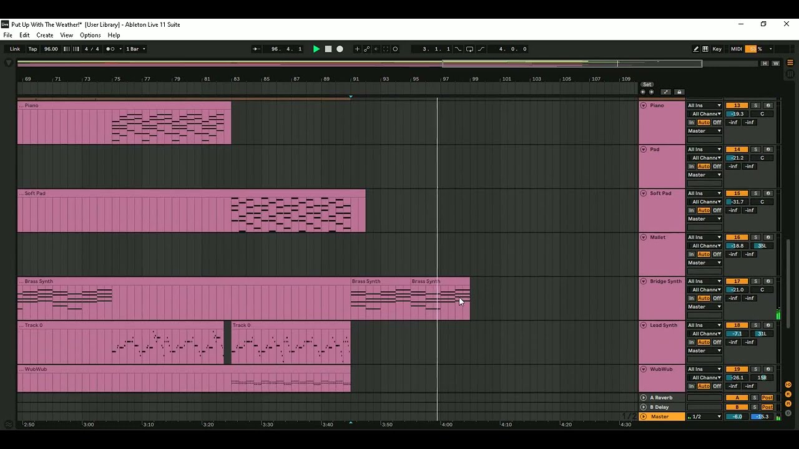Viewport: 799px width, 449px height.
Task: Start playback with the green Play button
Action: (316, 49)
